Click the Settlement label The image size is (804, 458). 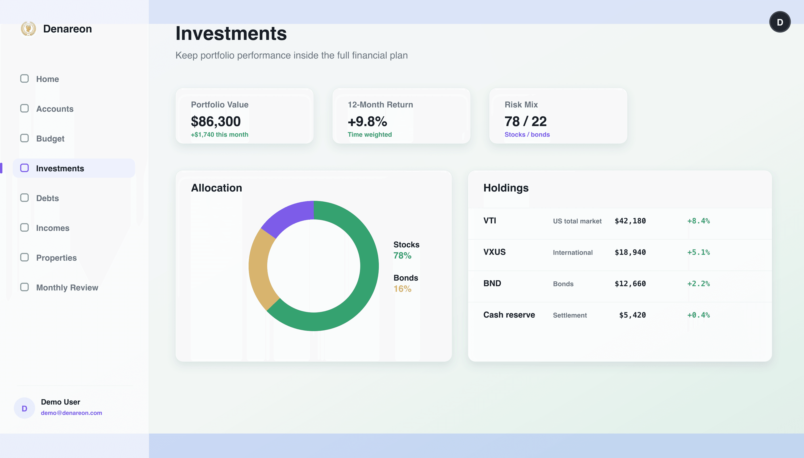pyautogui.click(x=570, y=315)
